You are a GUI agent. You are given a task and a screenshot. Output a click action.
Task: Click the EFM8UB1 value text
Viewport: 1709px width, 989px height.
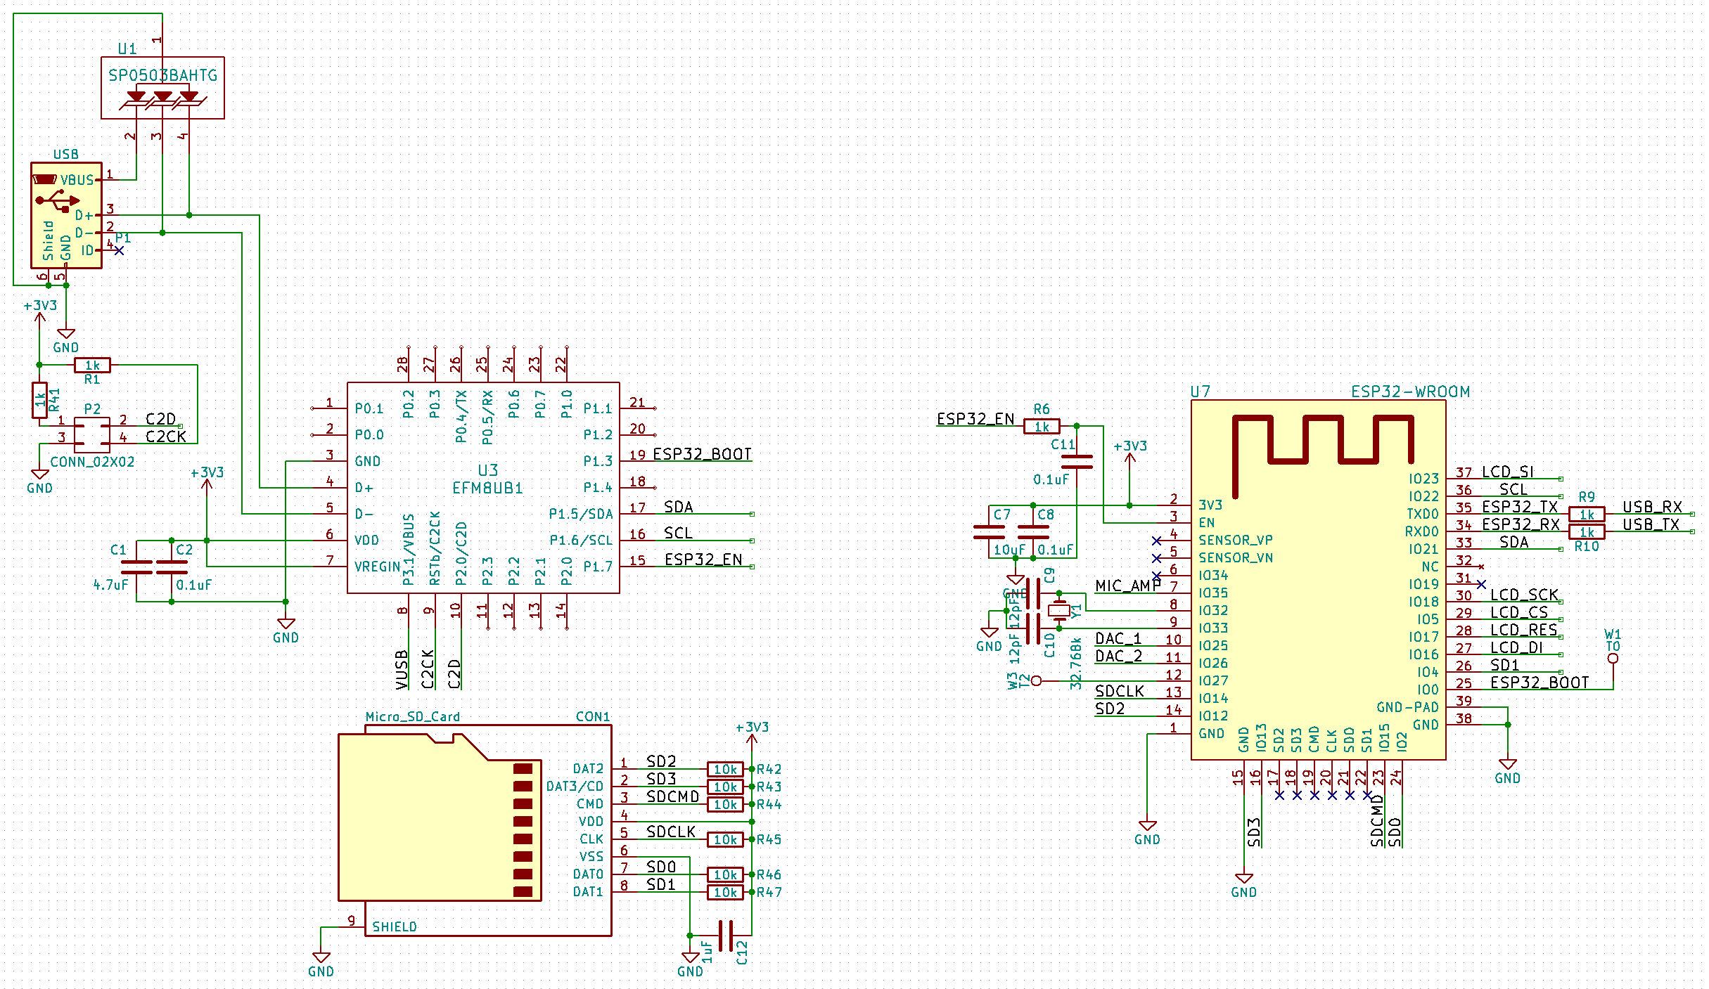pyautogui.click(x=488, y=488)
